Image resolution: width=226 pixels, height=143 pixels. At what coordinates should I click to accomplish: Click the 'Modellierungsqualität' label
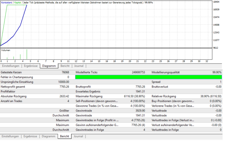pyautogui.click(x=166, y=72)
